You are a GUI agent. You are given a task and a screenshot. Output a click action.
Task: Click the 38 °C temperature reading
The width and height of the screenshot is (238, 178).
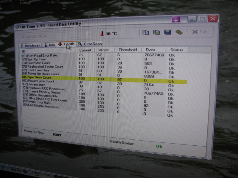point(111,34)
